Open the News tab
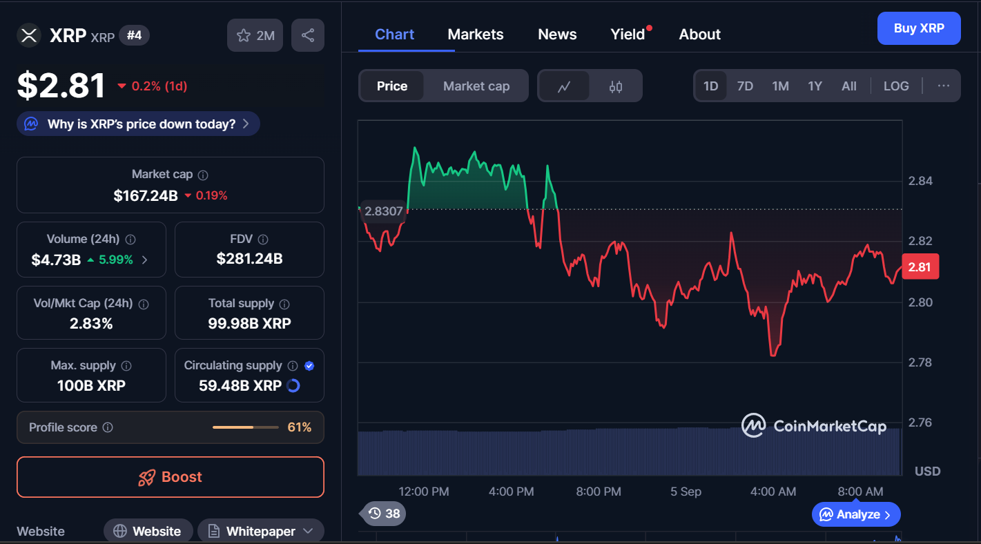The image size is (981, 544). pyautogui.click(x=557, y=35)
